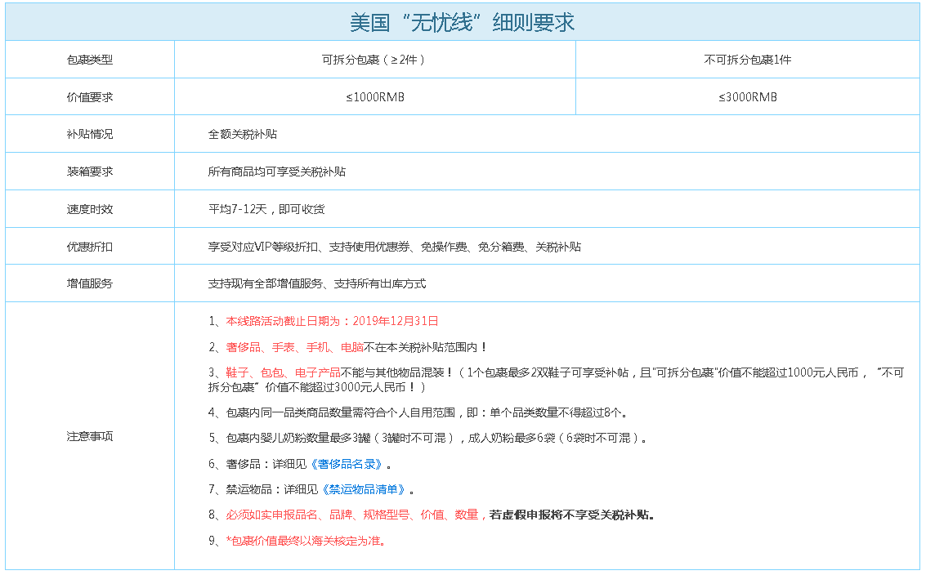The image size is (926, 575).
Task: Open the 《奢侈品名录》 luxury goods list link
Action: (x=347, y=464)
